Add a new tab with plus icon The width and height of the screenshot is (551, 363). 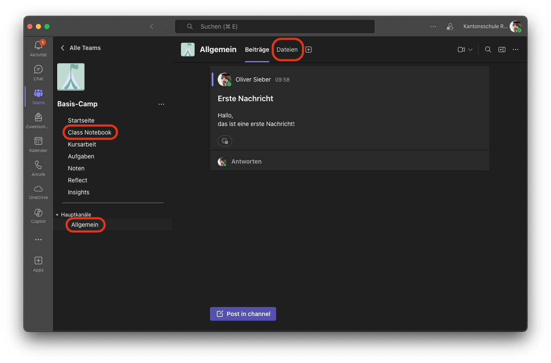click(309, 50)
